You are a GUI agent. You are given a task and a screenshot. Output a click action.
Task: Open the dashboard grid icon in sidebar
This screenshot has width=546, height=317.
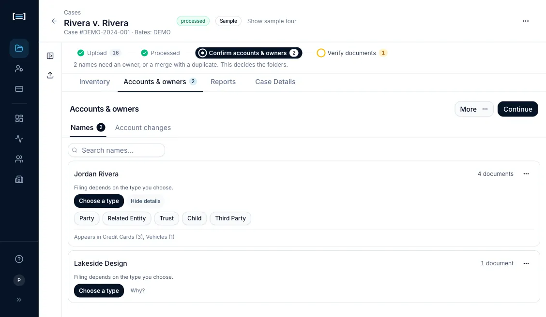tap(19, 118)
